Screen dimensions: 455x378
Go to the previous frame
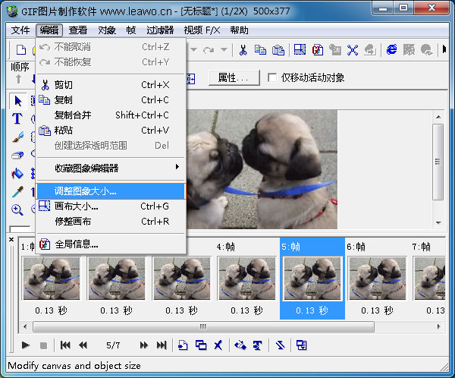[83, 345]
